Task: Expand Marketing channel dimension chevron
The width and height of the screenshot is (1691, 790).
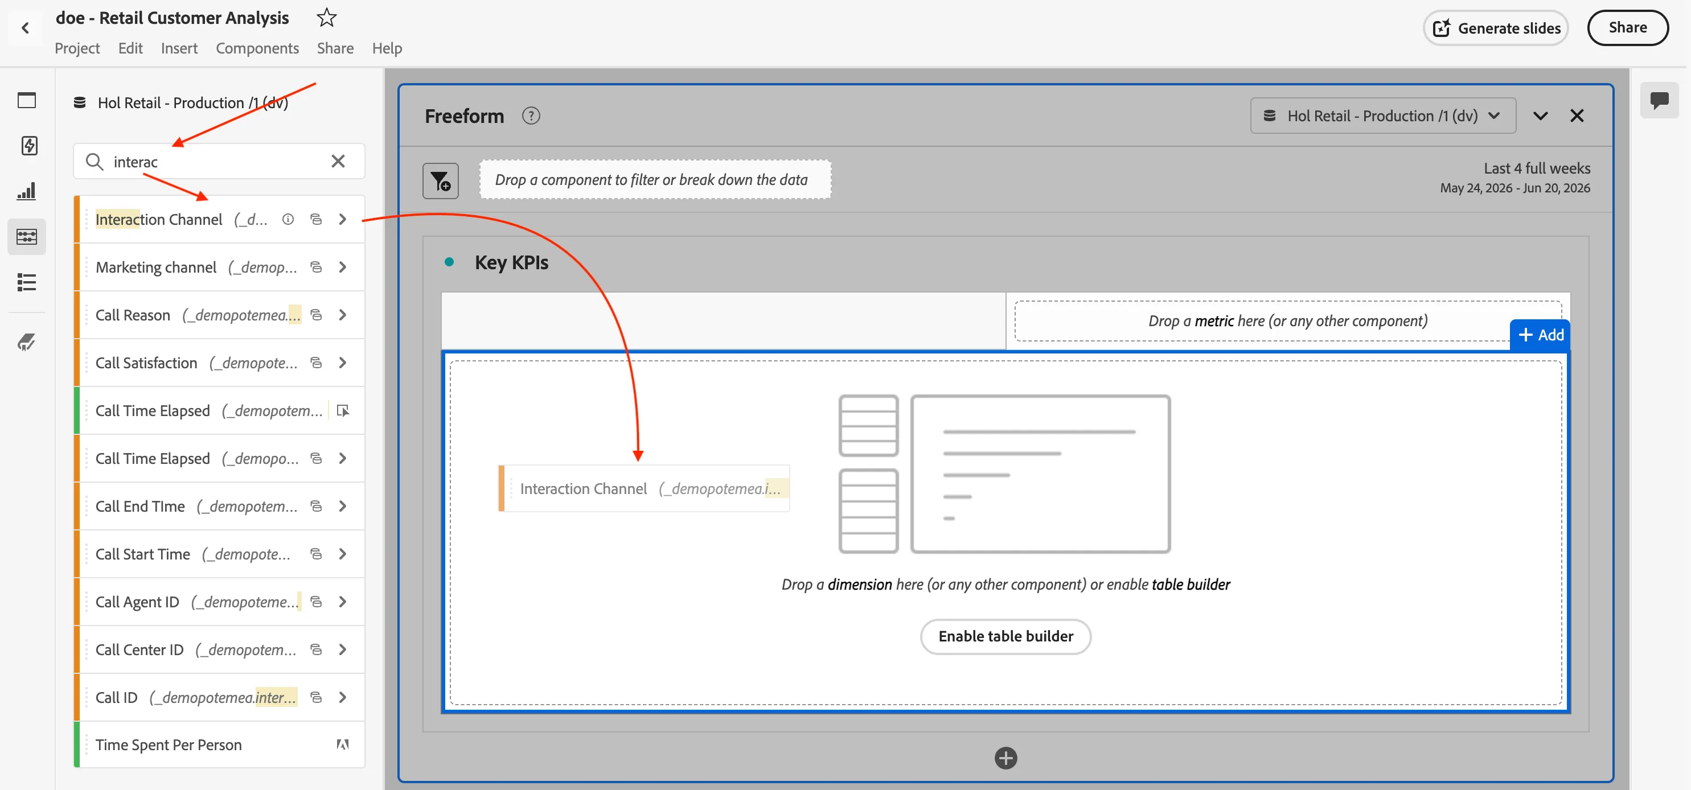Action: tap(342, 267)
